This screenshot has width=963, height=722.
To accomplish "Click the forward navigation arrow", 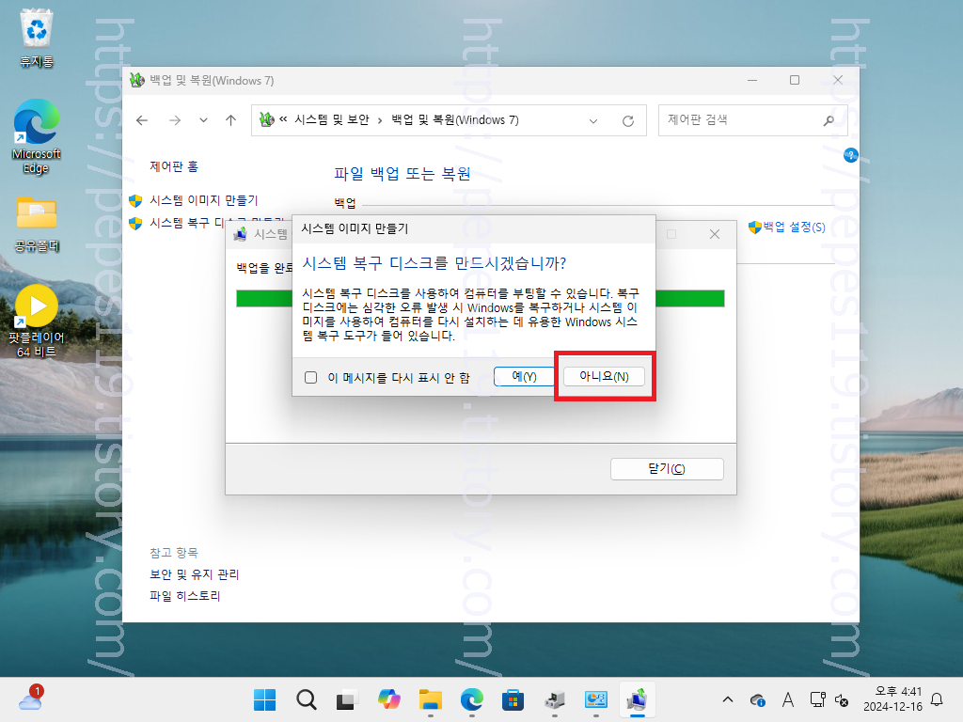I will coord(175,120).
